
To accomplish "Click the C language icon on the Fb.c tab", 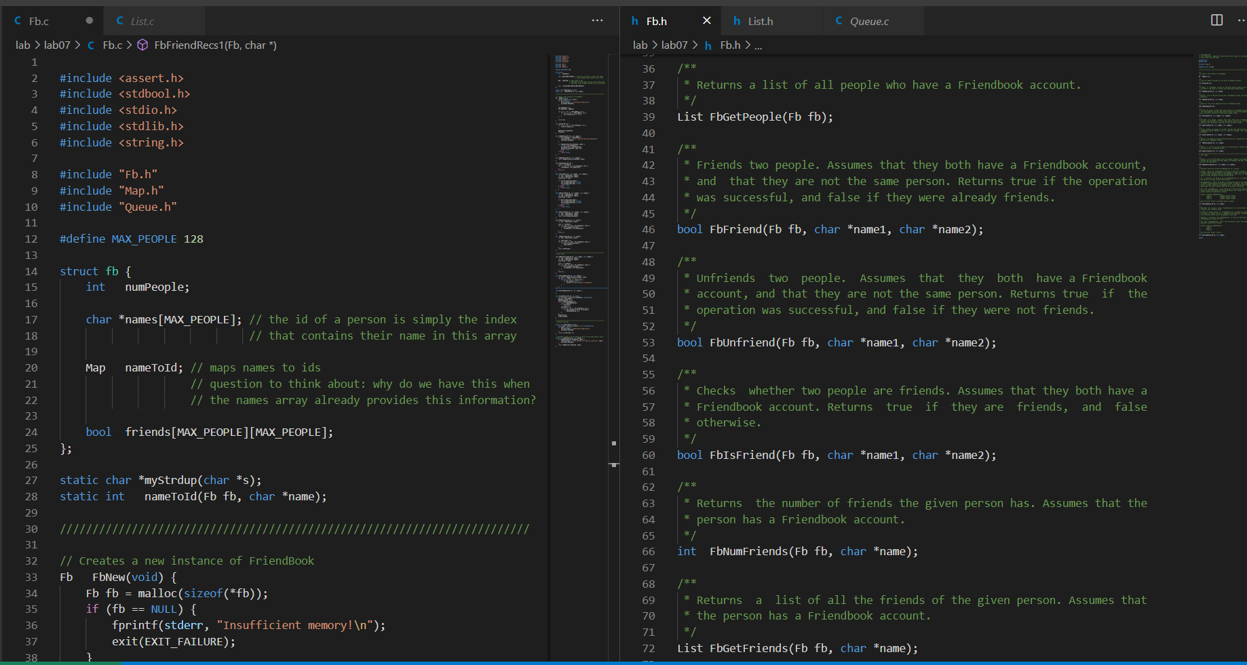I will (x=17, y=20).
